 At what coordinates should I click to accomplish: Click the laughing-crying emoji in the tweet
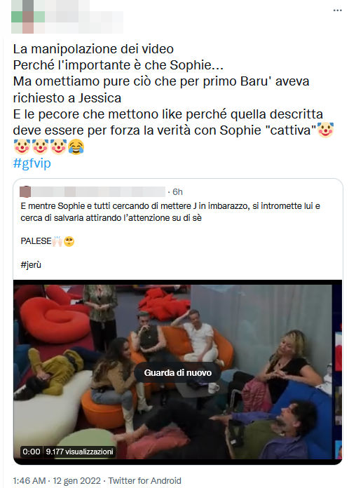pyautogui.click(x=76, y=147)
